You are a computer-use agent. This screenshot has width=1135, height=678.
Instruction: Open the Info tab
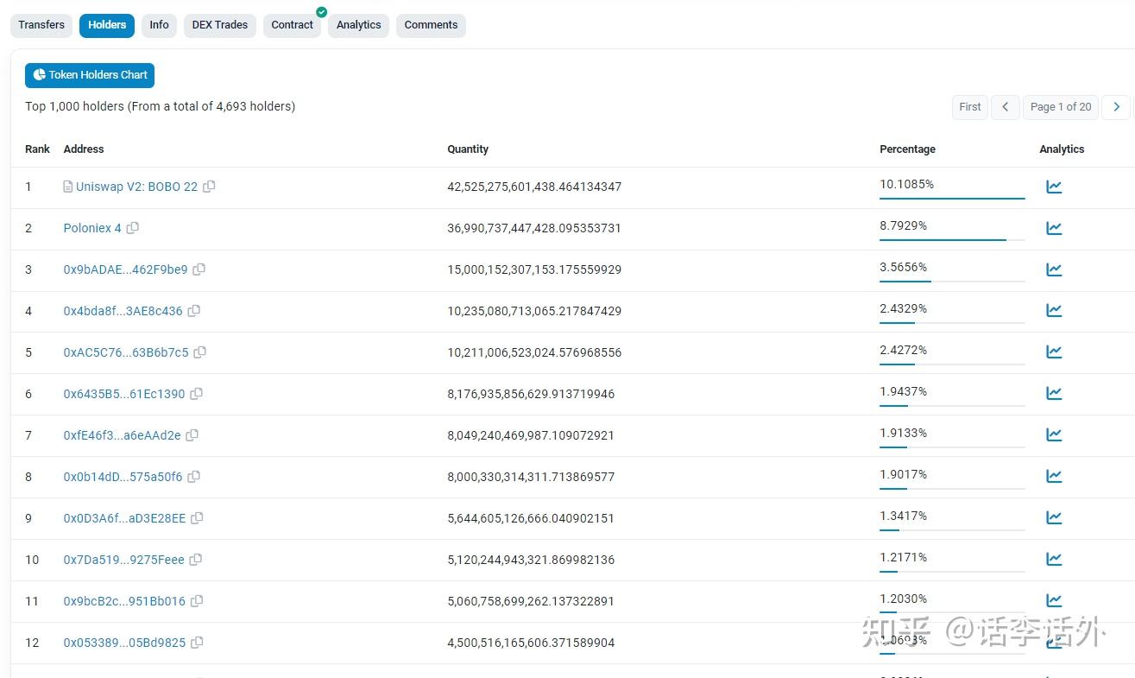(x=159, y=25)
